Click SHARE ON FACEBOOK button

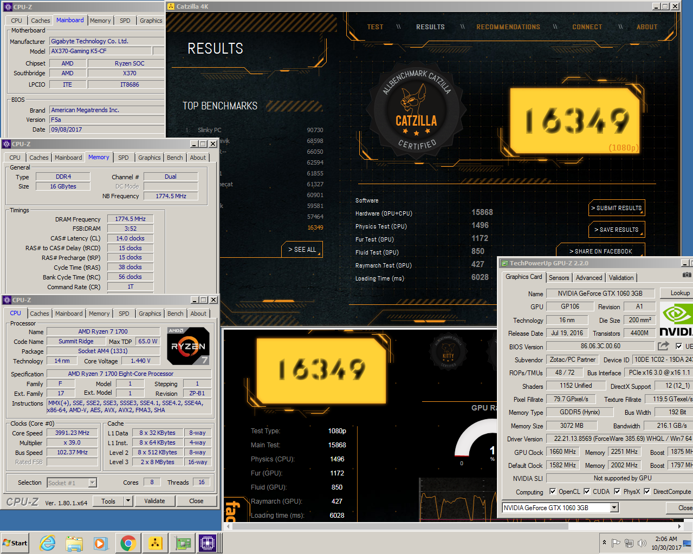[600, 251]
